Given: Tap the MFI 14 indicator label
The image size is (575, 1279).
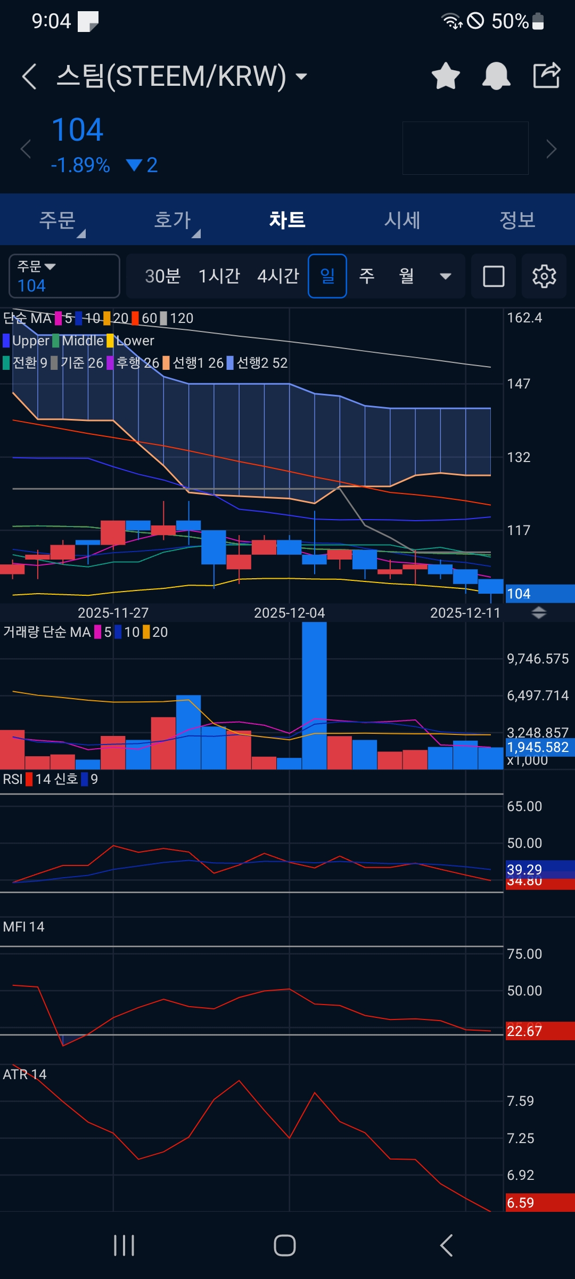Looking at the screenshot, I should coord(23,927).
